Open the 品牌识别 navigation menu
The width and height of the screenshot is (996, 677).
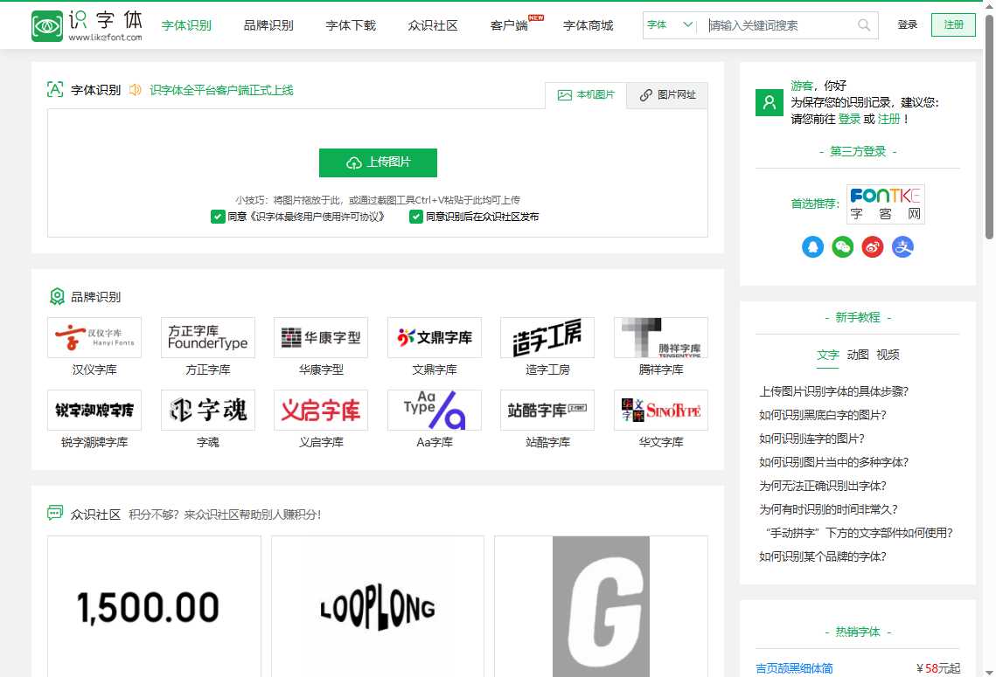[x=268, y=25]
